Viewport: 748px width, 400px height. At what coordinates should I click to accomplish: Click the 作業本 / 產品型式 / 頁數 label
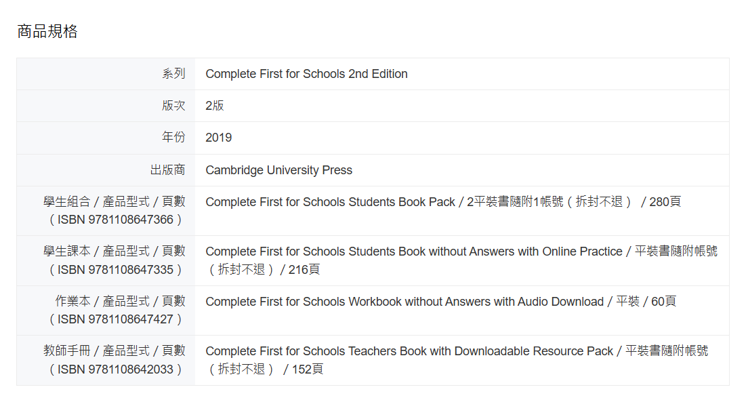coord(120,301)
